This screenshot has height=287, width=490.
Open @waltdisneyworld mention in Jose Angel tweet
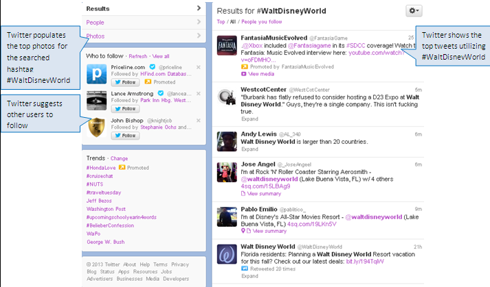click(269, 179)
